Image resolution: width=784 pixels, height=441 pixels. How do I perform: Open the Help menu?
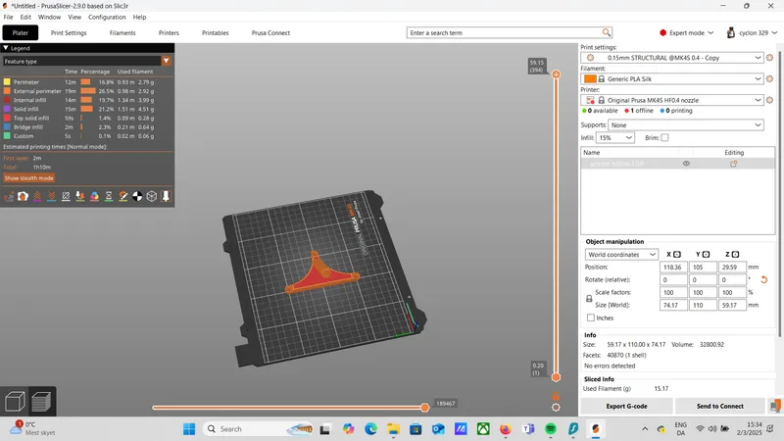139,17
